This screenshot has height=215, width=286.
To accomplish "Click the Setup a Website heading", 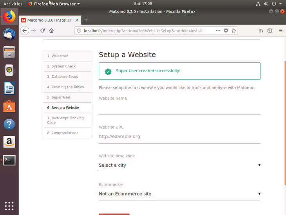I will coord(127,55).
